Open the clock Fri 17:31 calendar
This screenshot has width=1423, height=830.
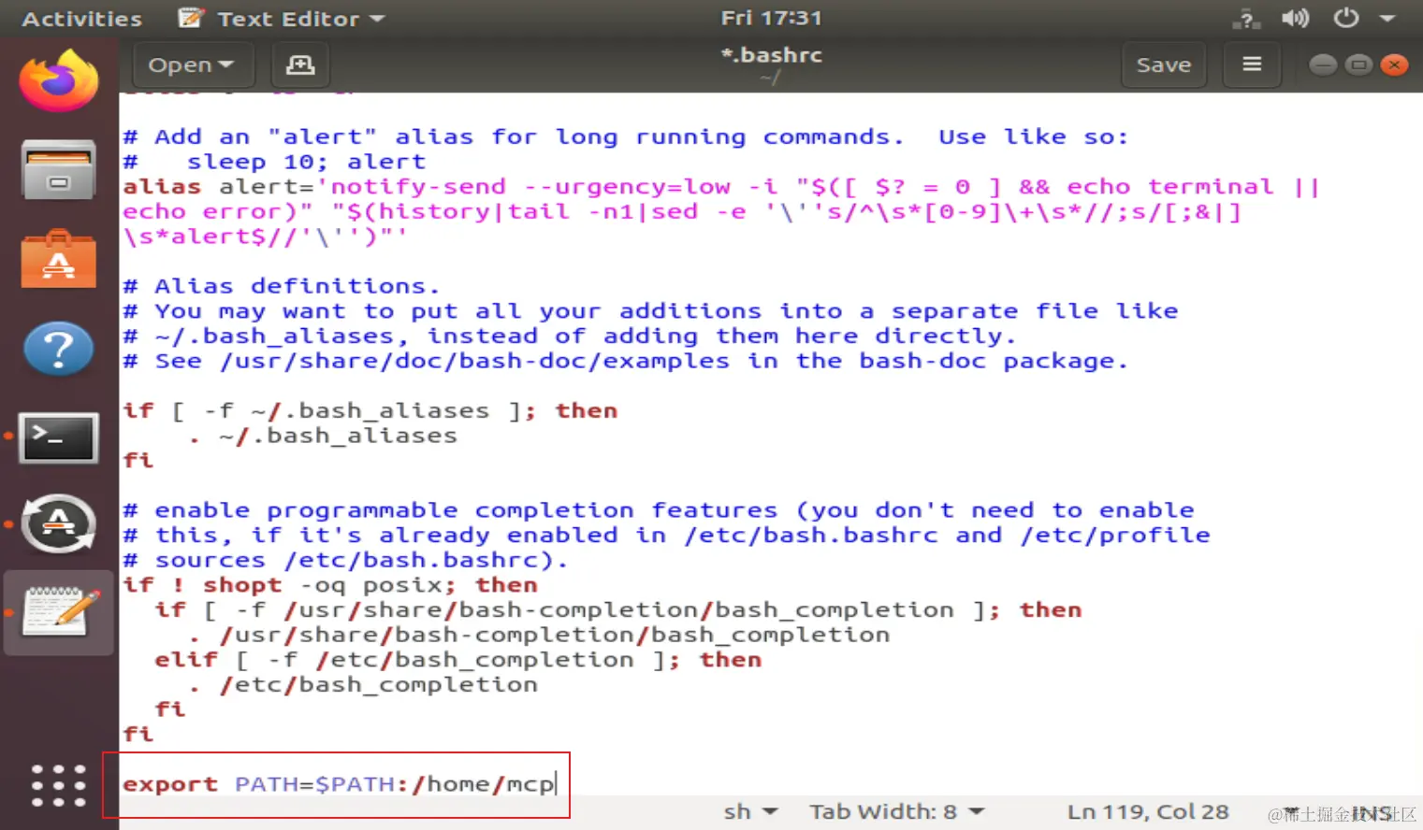pos(771,18)
